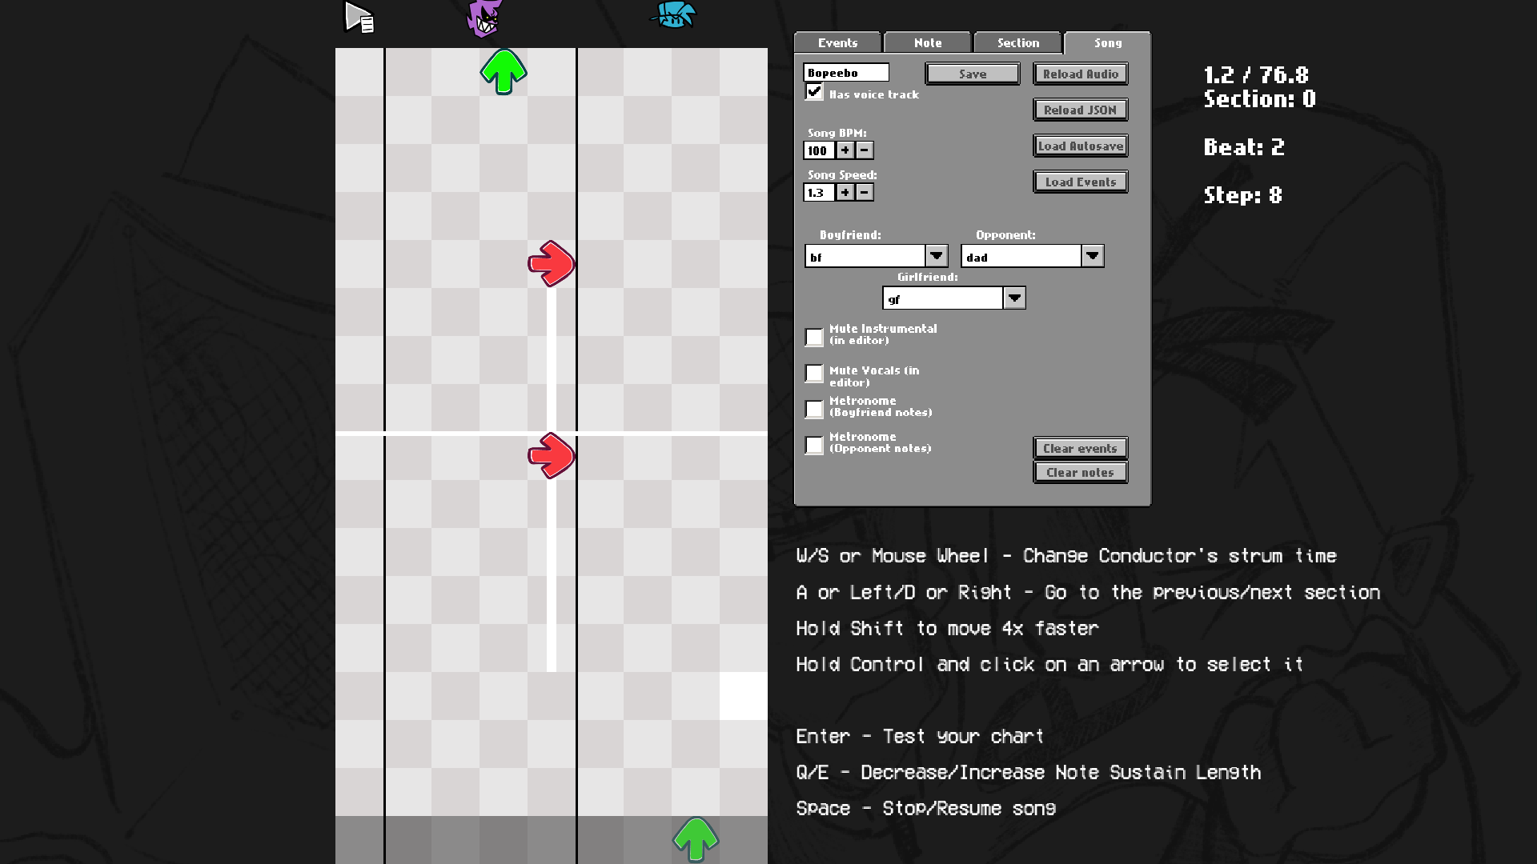
Task: Toggle the Has voice track checkbox
Action: pos(814,93)
